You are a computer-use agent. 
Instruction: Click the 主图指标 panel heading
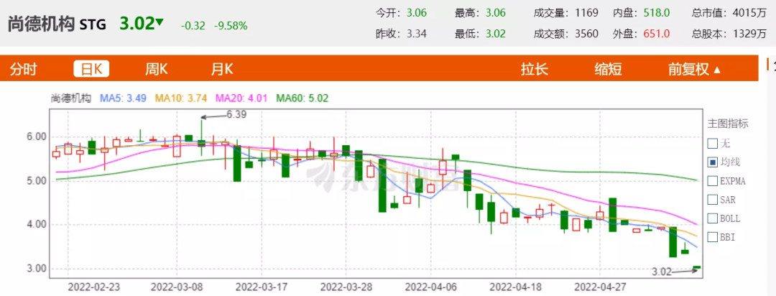tap(728, 124)
